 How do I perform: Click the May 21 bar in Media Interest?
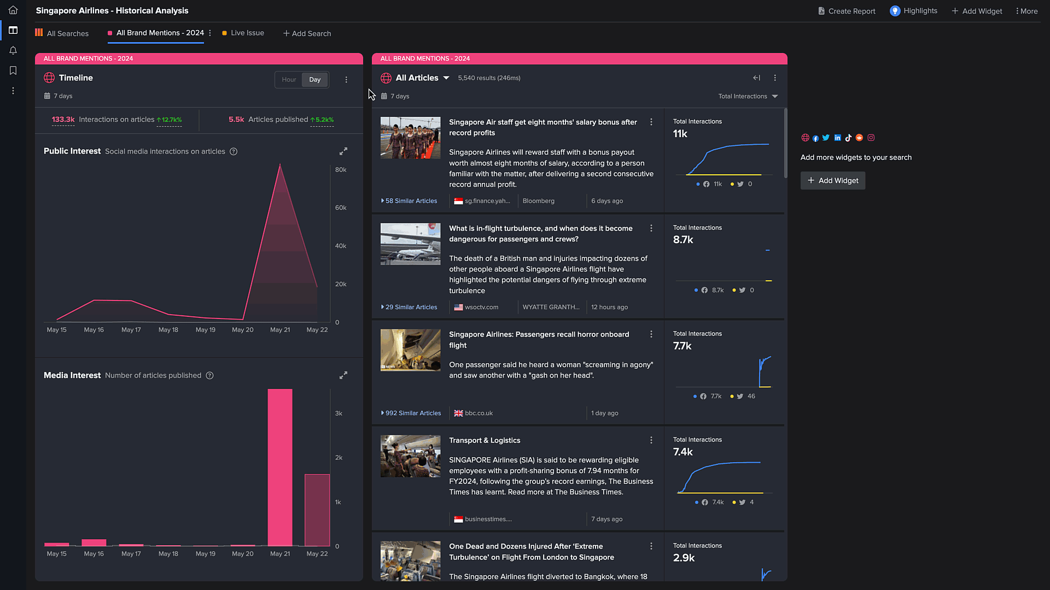(x=280, y=467)
